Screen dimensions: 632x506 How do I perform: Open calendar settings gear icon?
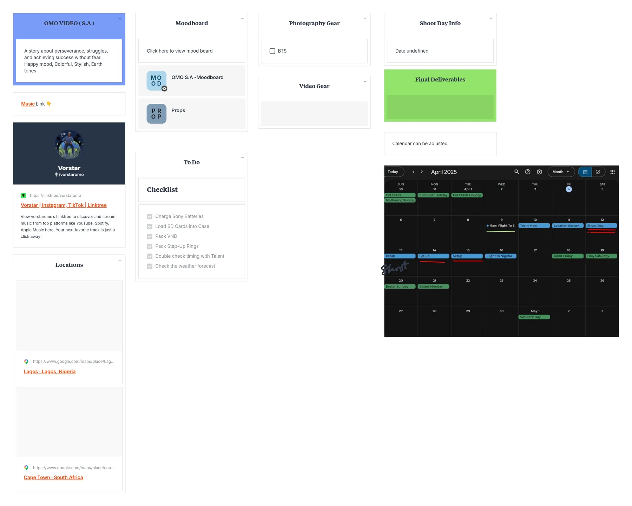pos(539,172)
